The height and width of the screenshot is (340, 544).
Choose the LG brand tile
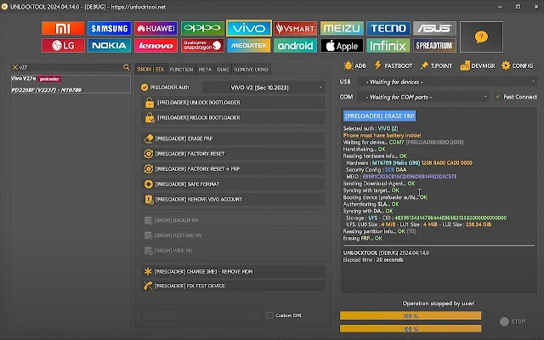[63, 45]
